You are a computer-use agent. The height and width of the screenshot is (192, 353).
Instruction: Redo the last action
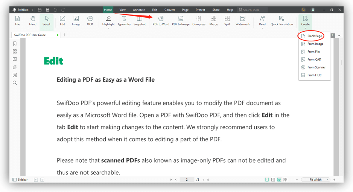(63, 10)
